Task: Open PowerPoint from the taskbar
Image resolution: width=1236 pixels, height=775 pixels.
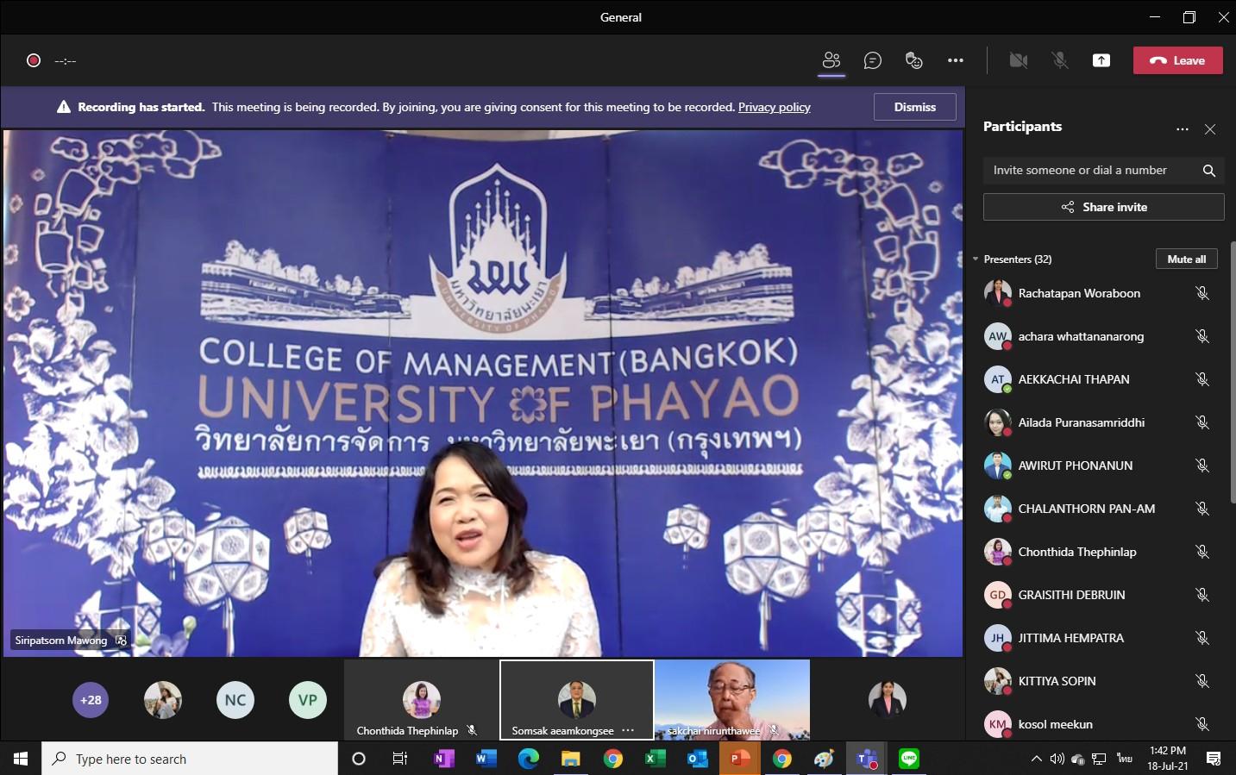Action: pos(740,759)
